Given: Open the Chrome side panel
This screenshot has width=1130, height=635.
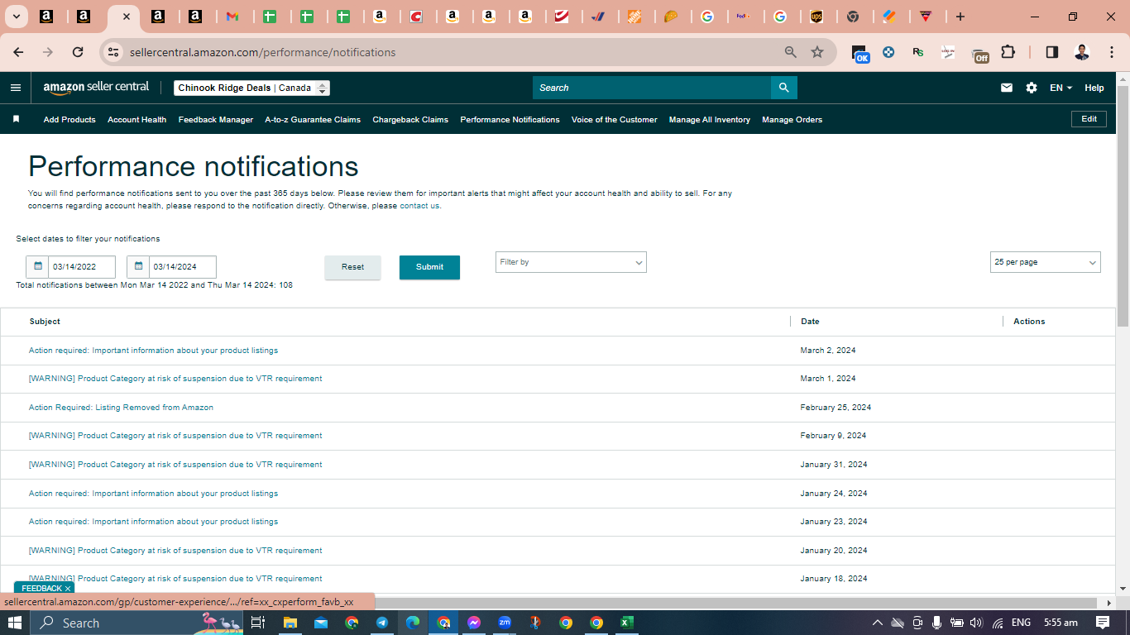Looking at the screenshot, I should coord(1052,52).
